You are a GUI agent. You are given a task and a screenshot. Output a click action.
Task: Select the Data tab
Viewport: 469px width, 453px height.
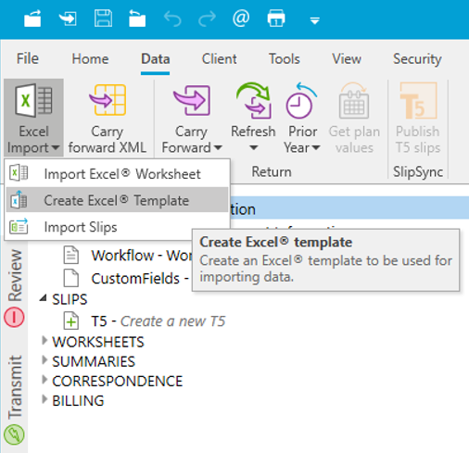[156, 58]
